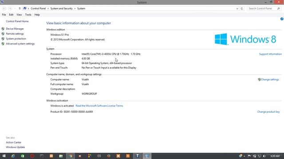
Task: Open the View menu
Action: coord(19,15)
